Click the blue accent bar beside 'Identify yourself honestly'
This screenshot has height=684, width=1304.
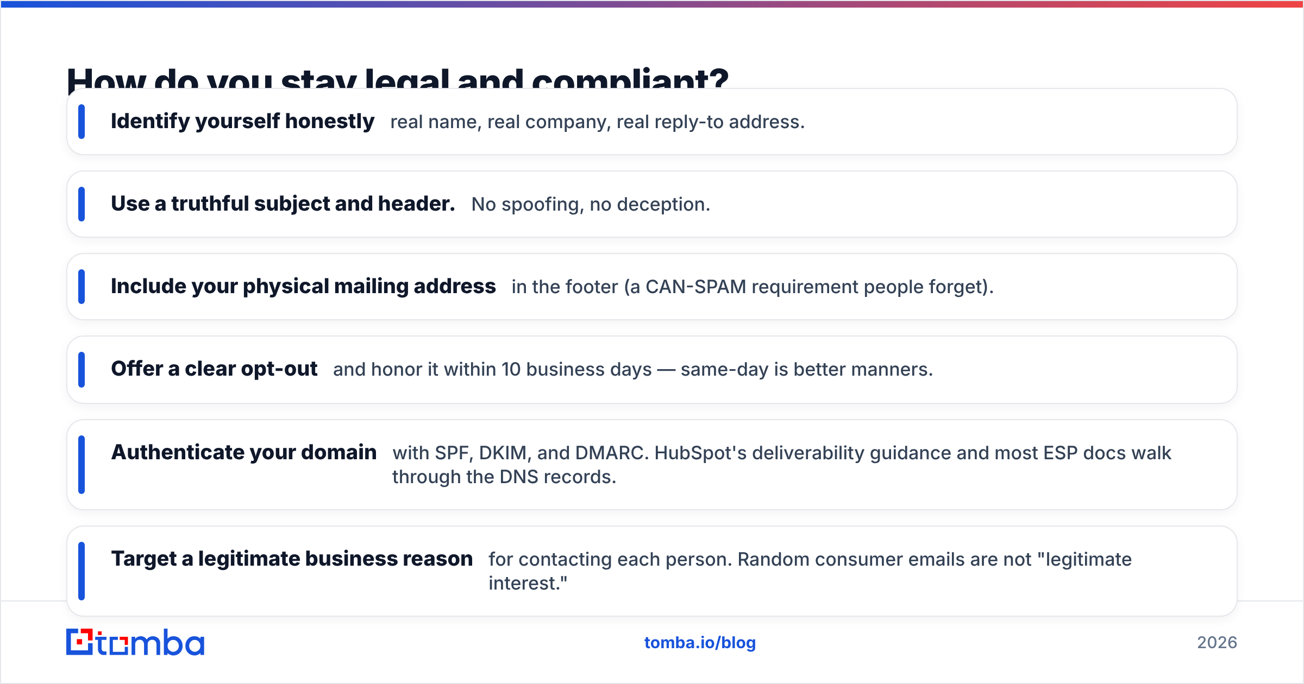pos(81,122)
